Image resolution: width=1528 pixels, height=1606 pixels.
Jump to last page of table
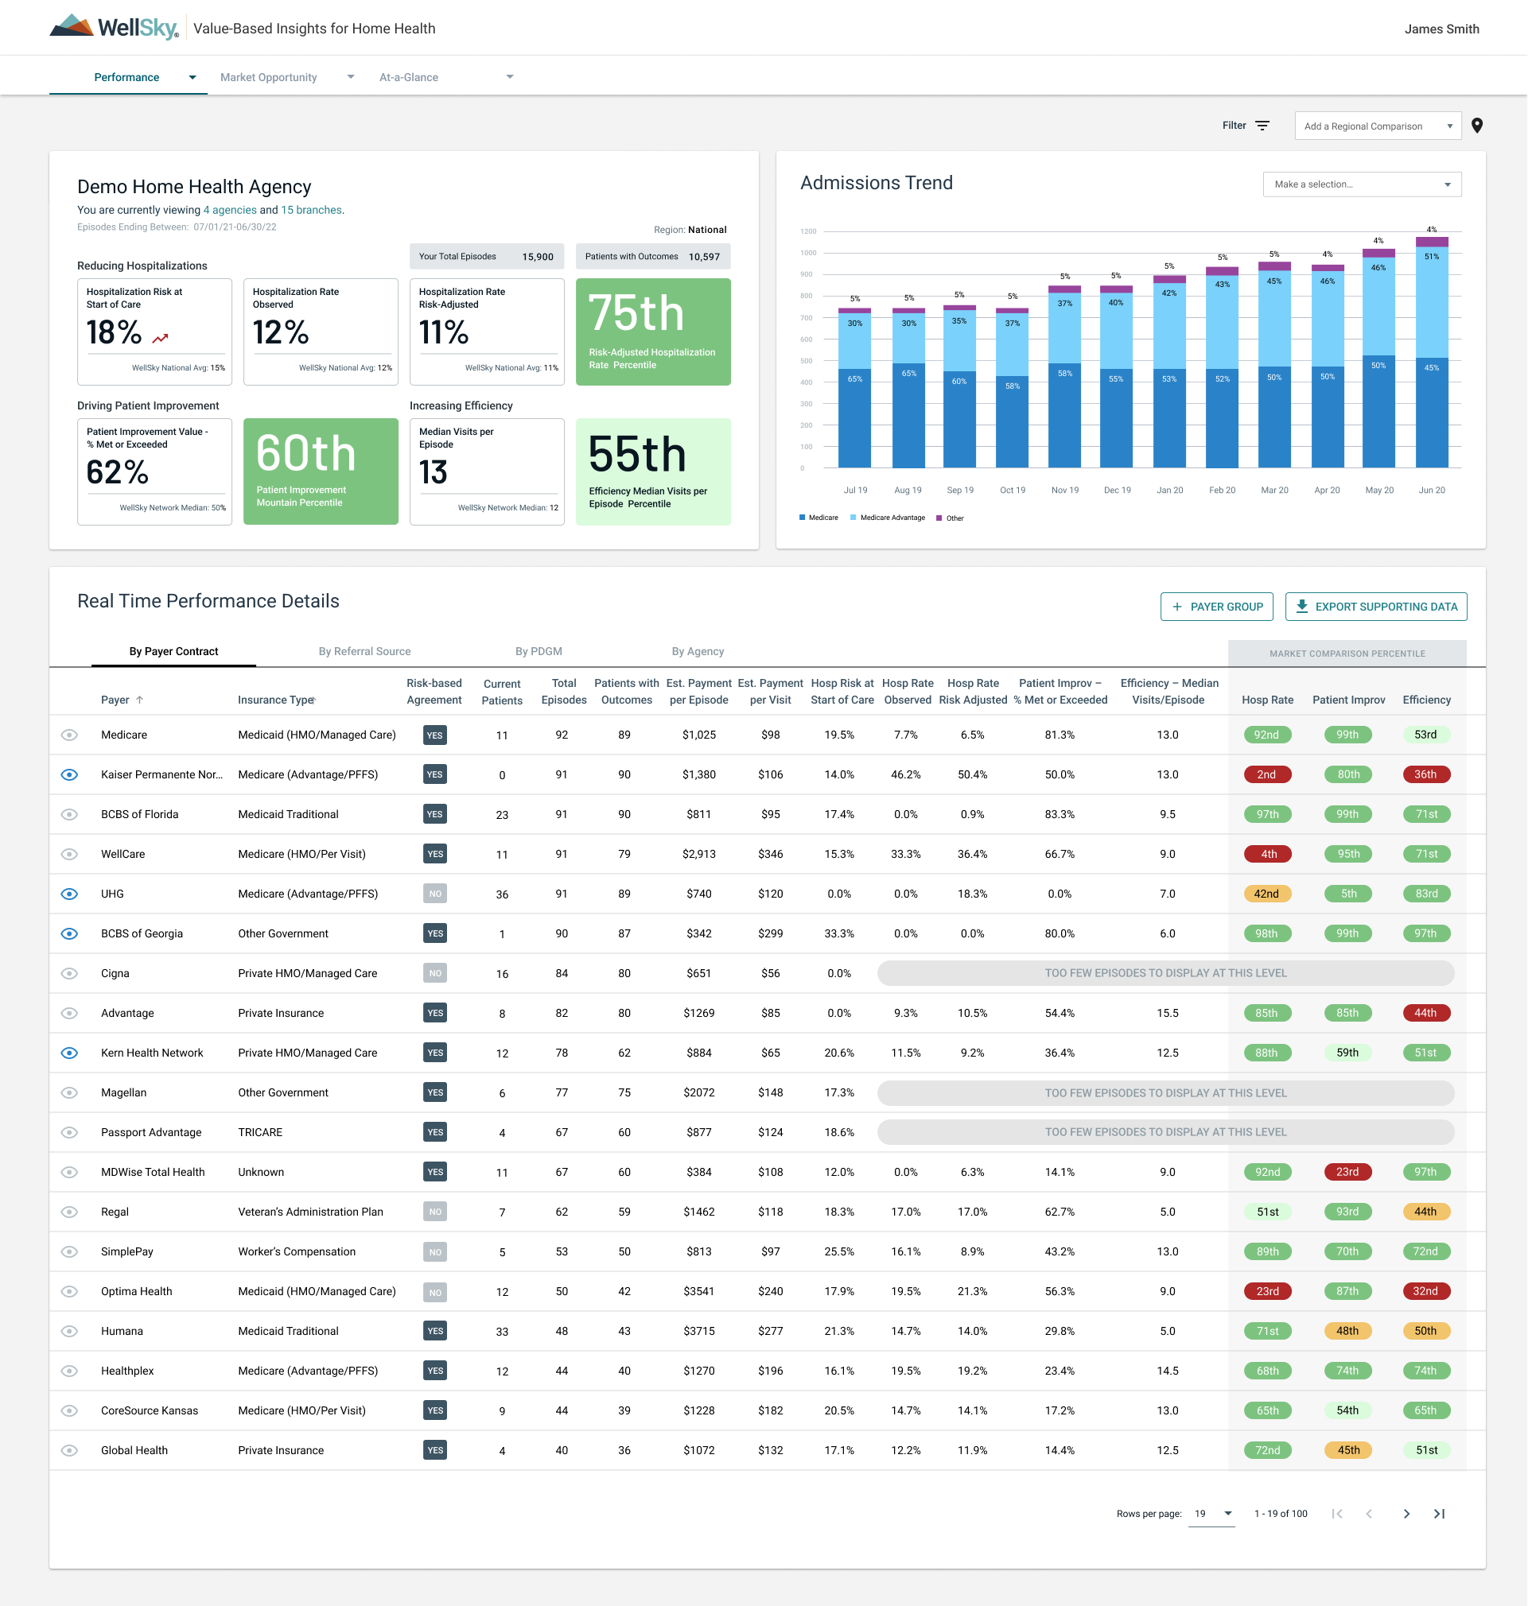pos(1439,1514)
